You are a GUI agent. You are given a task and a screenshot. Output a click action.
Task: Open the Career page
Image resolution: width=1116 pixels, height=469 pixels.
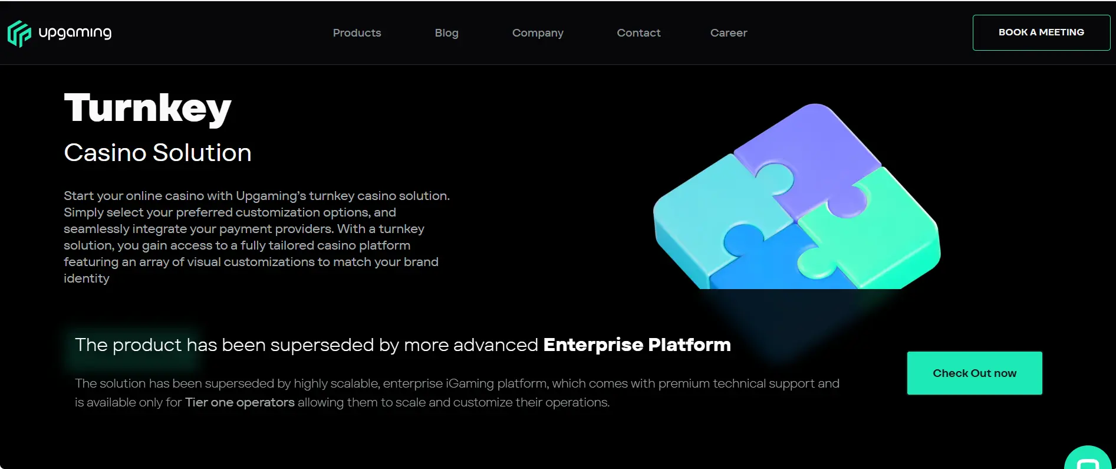point(729,33)
